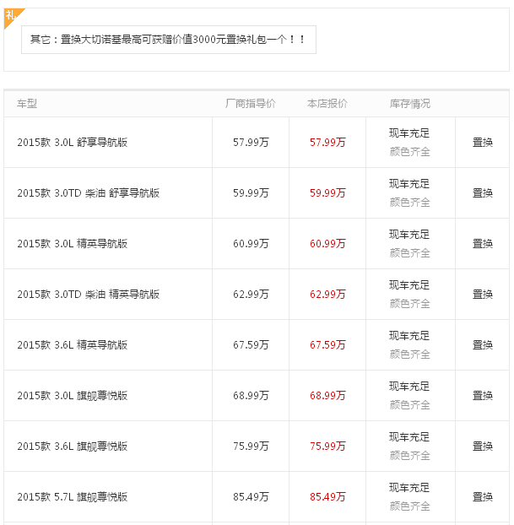514x525 pixels.
Task: Click 置换 for 3.0TD 柴油 舒享导航版
Action: 482,192
